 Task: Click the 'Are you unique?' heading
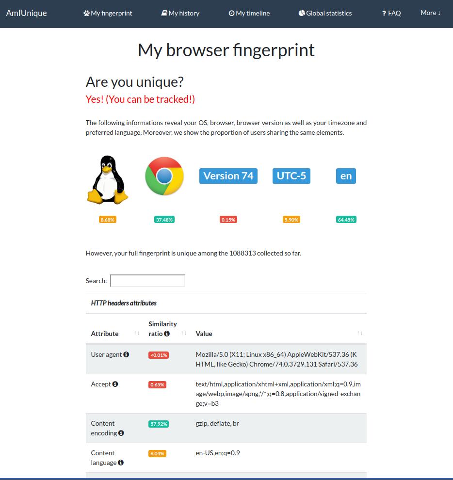click(x=135, y=82)
